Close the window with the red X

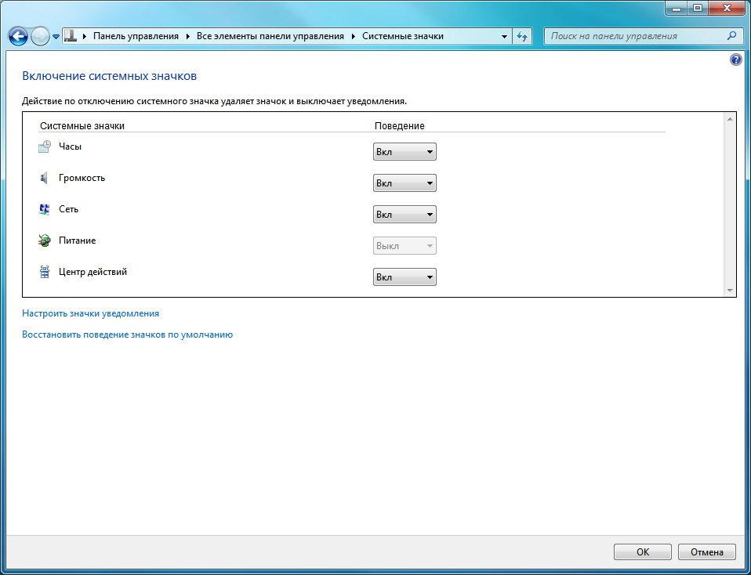[x=727, y=7]
